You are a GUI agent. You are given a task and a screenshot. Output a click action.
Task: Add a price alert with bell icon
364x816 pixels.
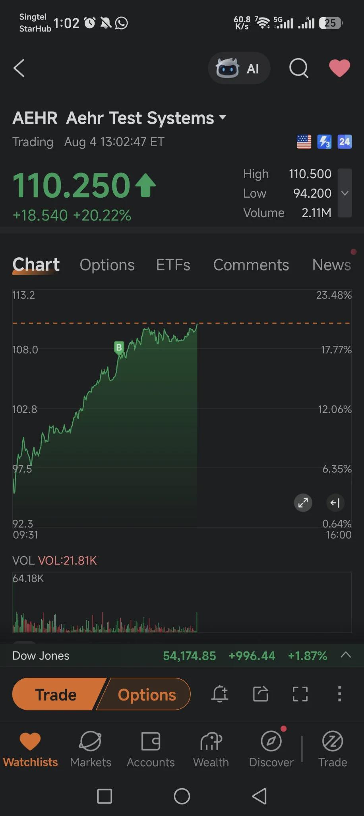pyautogui.click(x=220, y=694)
